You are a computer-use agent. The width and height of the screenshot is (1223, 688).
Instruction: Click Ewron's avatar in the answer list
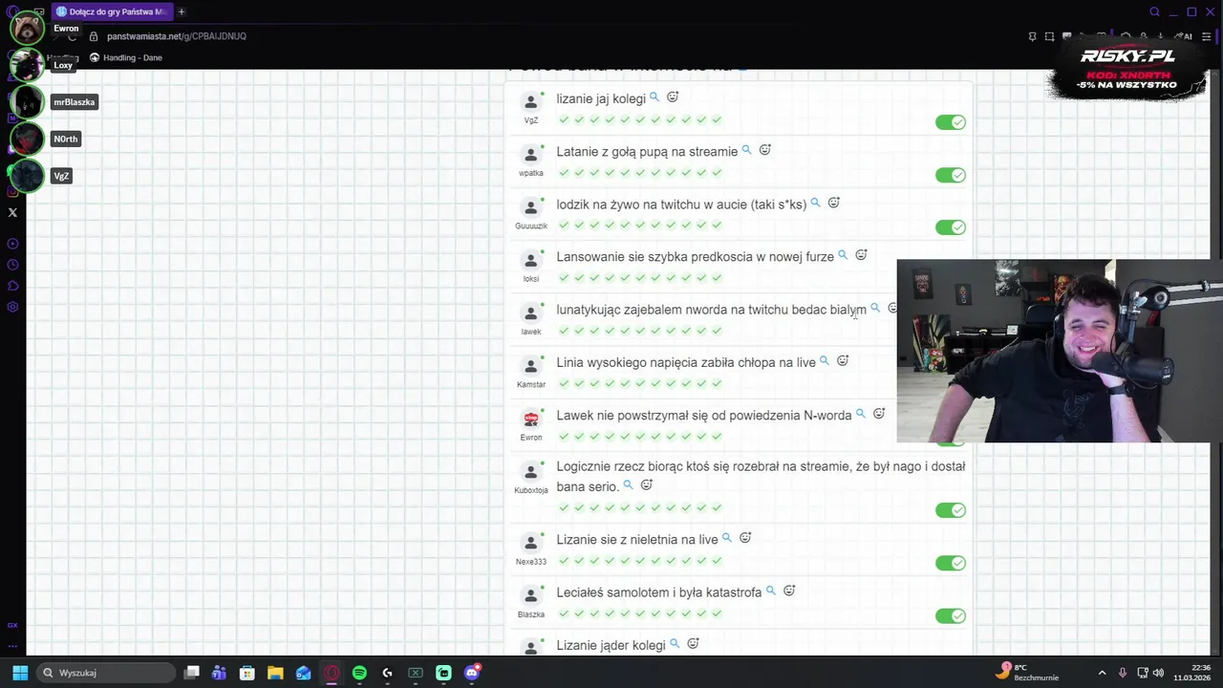(531, 418)
